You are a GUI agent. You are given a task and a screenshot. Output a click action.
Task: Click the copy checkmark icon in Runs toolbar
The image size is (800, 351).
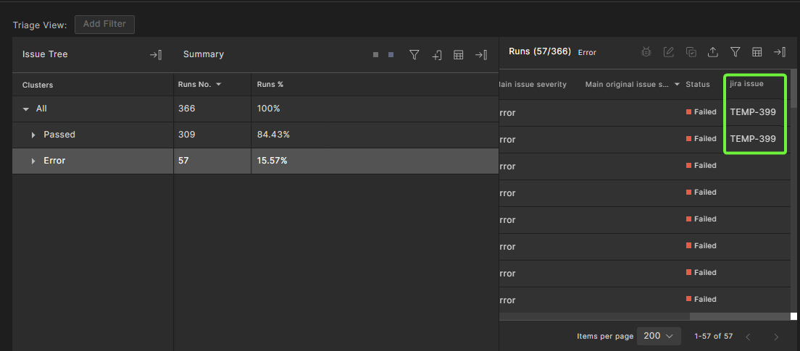point(691,52)
